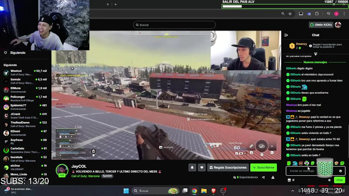Click the 8 Espectadores viewer count

click(x=245, y=177)
